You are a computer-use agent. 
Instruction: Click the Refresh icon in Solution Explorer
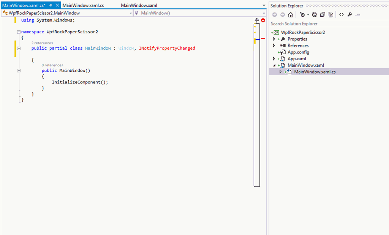[315, 14]
